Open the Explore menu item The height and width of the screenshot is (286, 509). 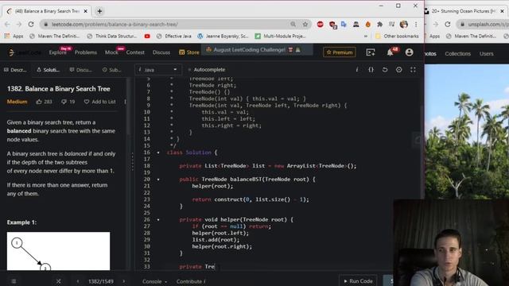coord(57,52)
